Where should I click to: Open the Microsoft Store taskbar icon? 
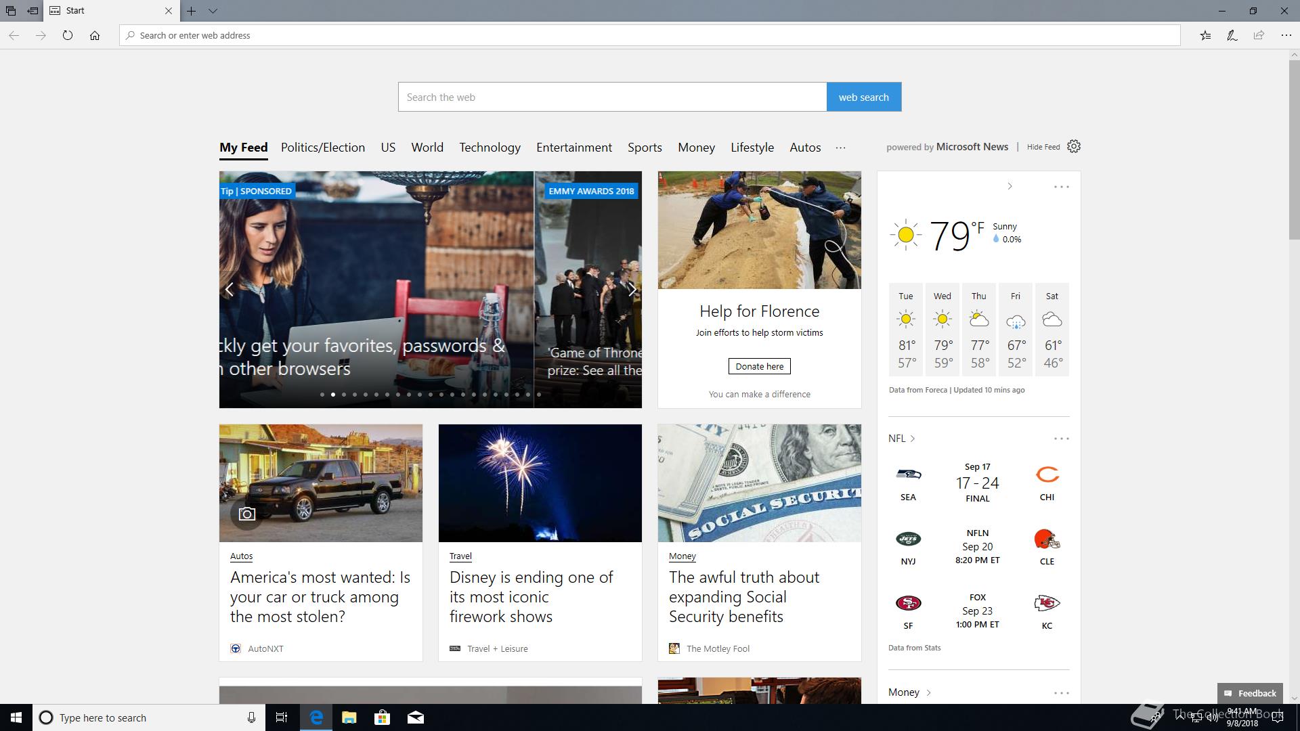pyautogui.click(x=382, y=717)
